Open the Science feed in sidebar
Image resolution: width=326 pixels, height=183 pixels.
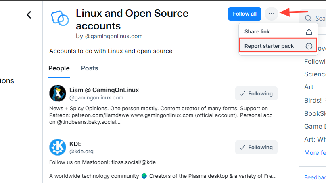click(315, 74)
